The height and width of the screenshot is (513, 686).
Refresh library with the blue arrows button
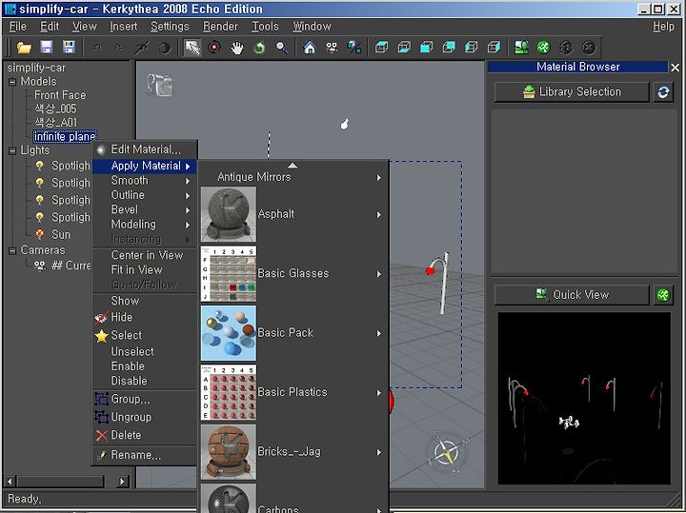click(x=663, y=91)
